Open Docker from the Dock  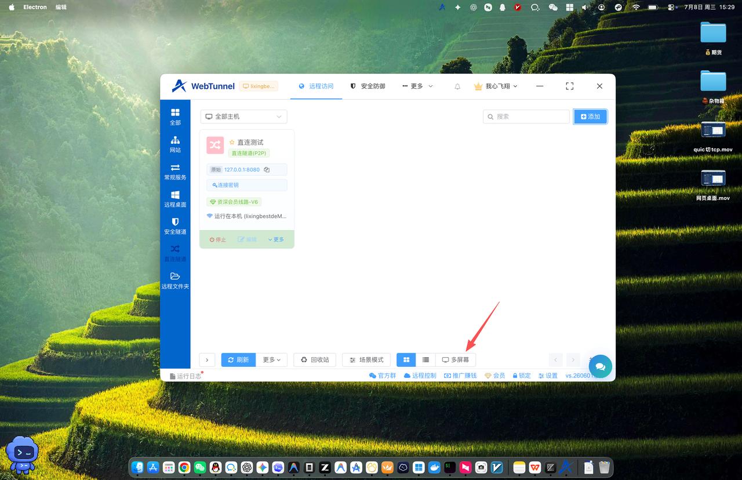tap(434, 467)
